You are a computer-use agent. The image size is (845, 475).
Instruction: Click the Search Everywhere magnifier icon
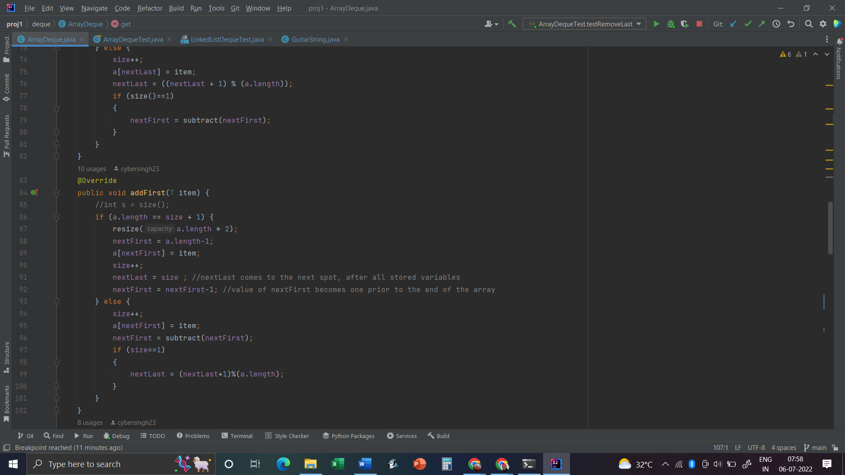808,24
